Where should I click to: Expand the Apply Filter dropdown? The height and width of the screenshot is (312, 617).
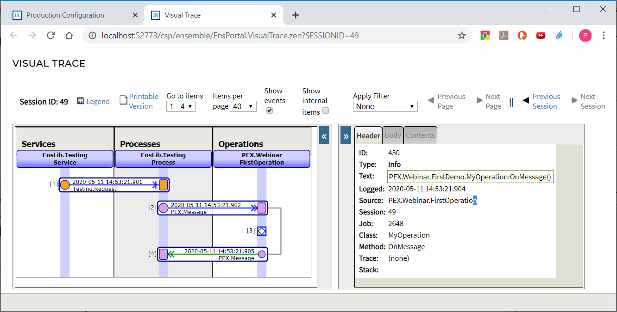coord(385,107)
